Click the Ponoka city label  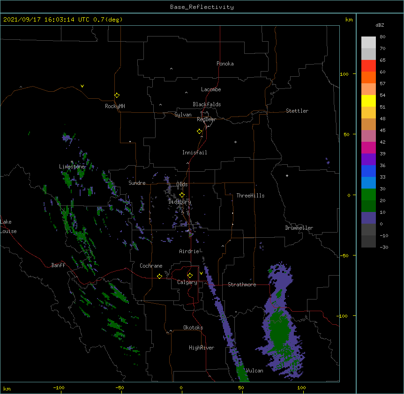225,64
